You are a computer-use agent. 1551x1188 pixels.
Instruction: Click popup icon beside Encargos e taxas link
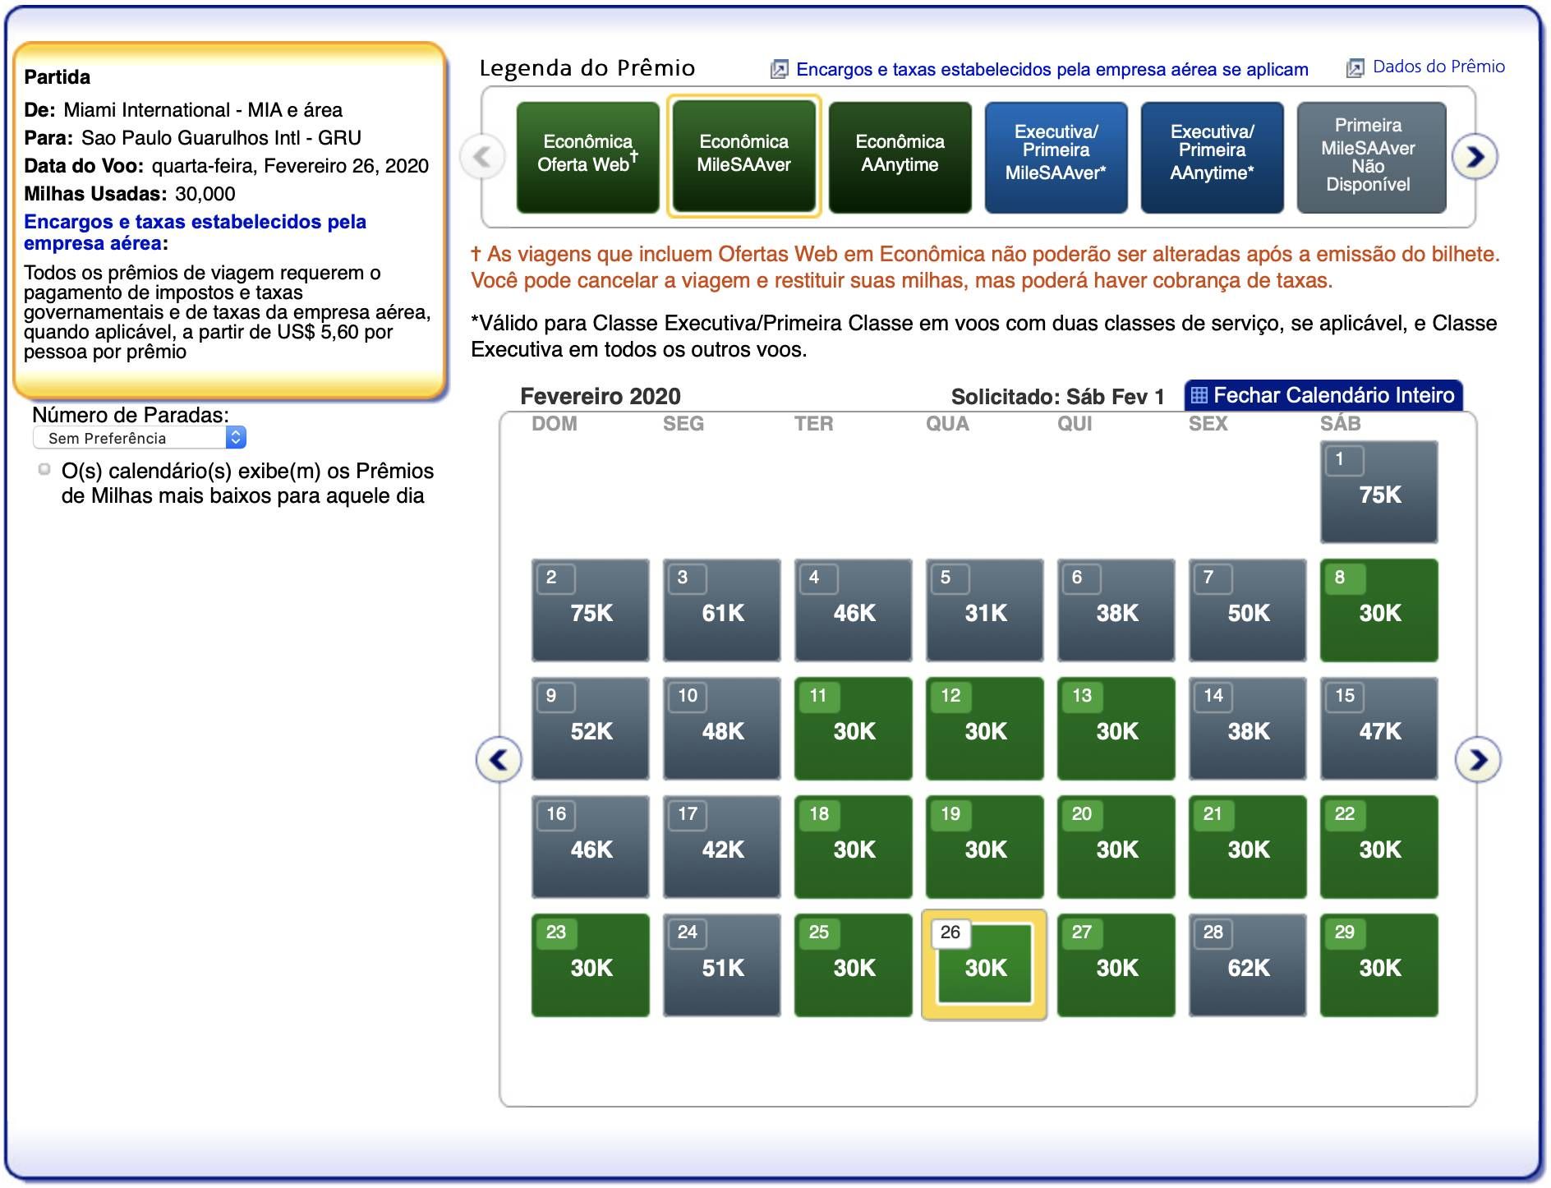click(779, 70)
